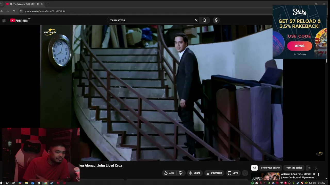View site information icon in address bar

pos(21,11)
